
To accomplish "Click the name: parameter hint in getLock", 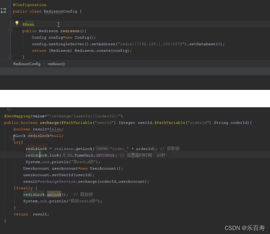I will pyautogui.click(x=102, y=148).
